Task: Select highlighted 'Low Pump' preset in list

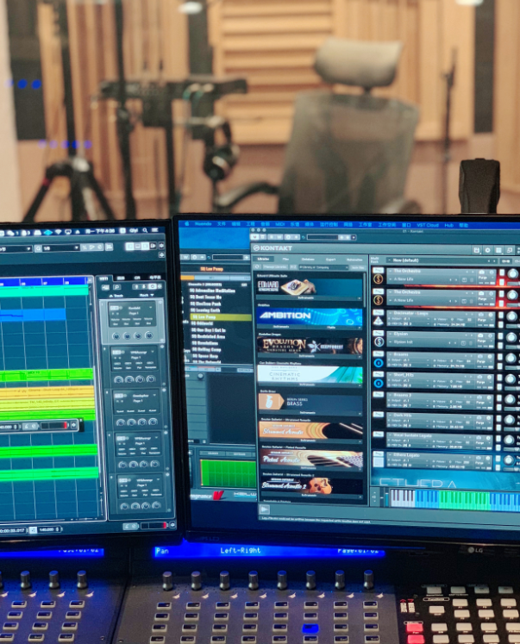Action: point(221,317)
